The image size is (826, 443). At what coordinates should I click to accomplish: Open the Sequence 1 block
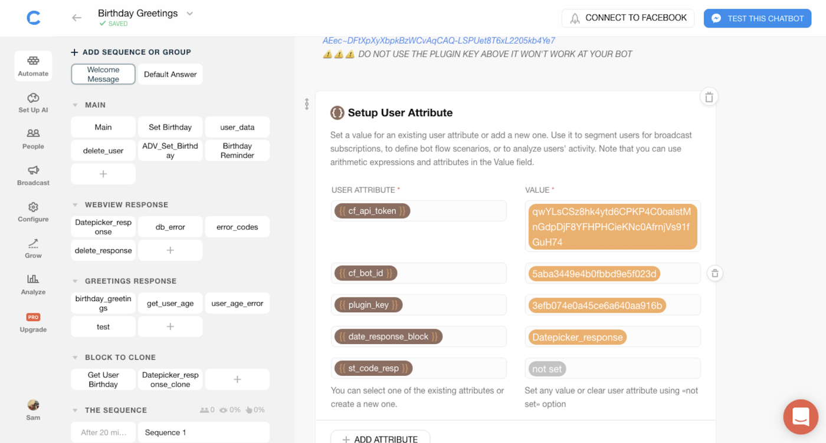(204, 432)
